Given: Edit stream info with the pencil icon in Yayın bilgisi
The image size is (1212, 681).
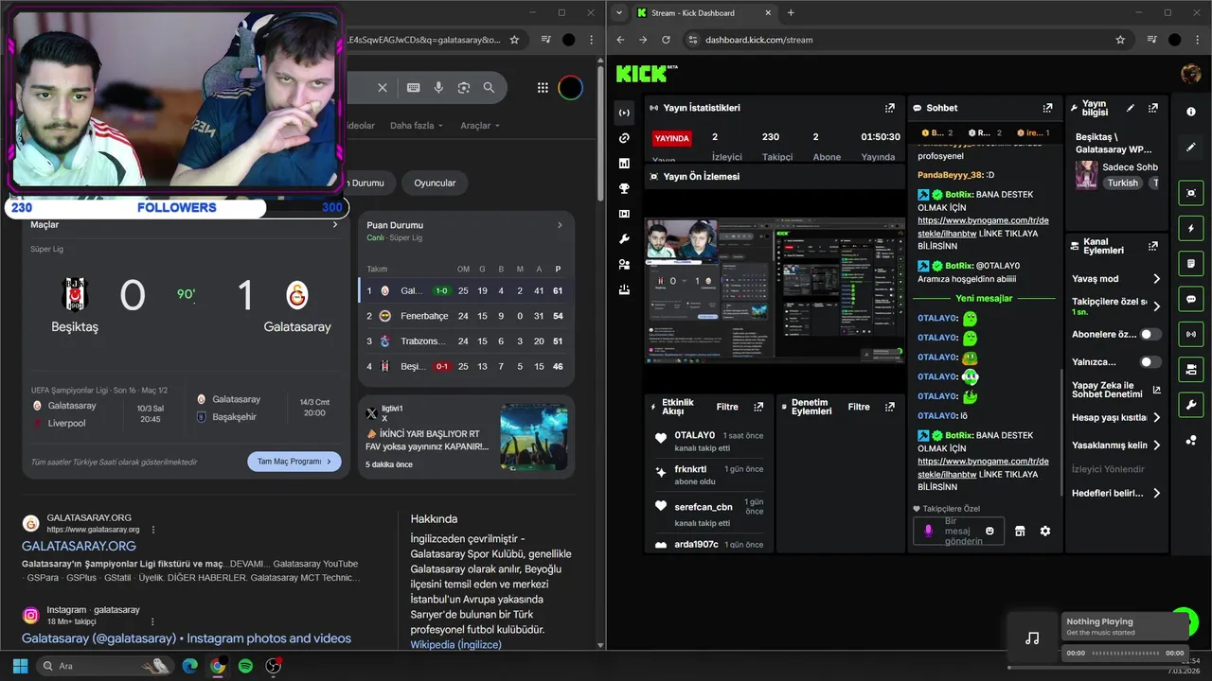Looking at the screenshot, I should tap(1131, 108).
